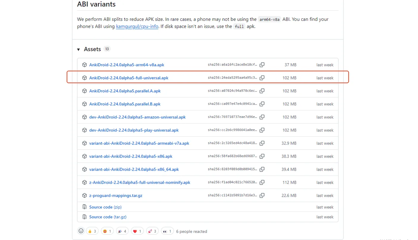The image size is (418, 240).
Task: Copy sha256 for x86_64.apk
Action: coord(262,170)
